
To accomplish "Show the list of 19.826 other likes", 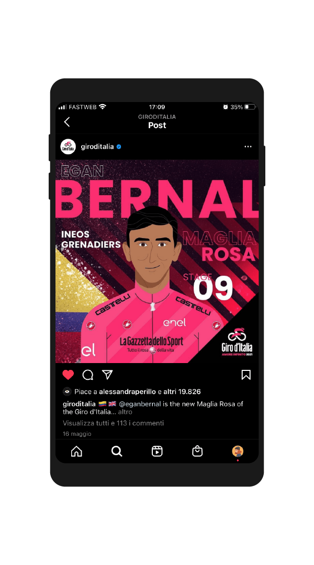I will (x=182, y=392).
